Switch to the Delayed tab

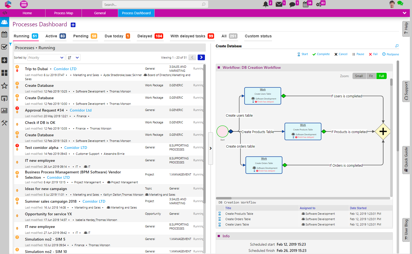145,36
